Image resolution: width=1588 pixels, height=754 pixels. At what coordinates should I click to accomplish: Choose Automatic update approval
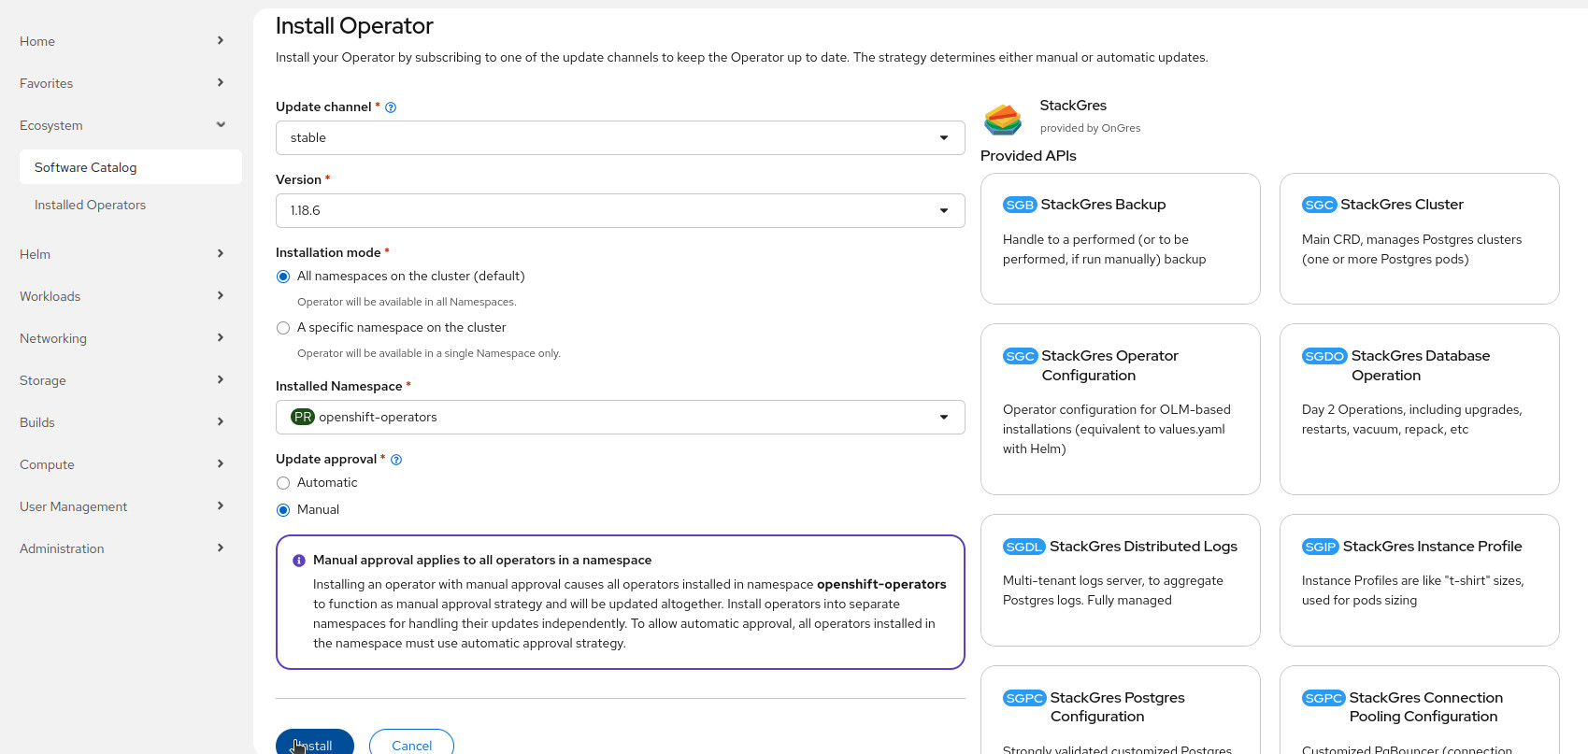point(283,483)
